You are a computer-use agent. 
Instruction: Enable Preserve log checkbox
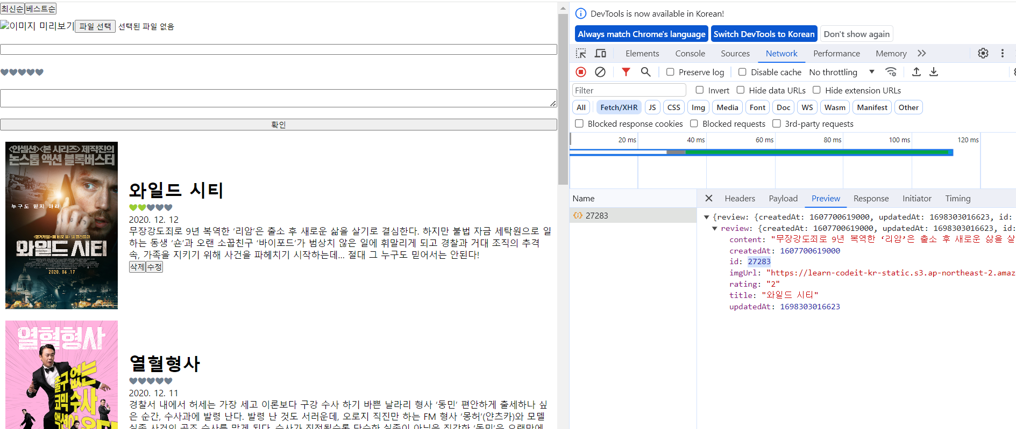670,72
